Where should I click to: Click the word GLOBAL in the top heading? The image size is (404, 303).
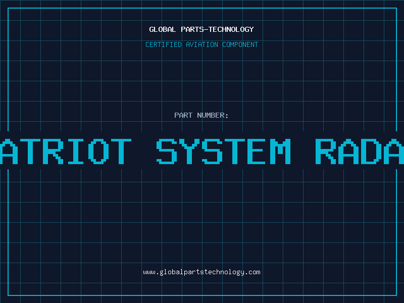(x=161, y=29)
